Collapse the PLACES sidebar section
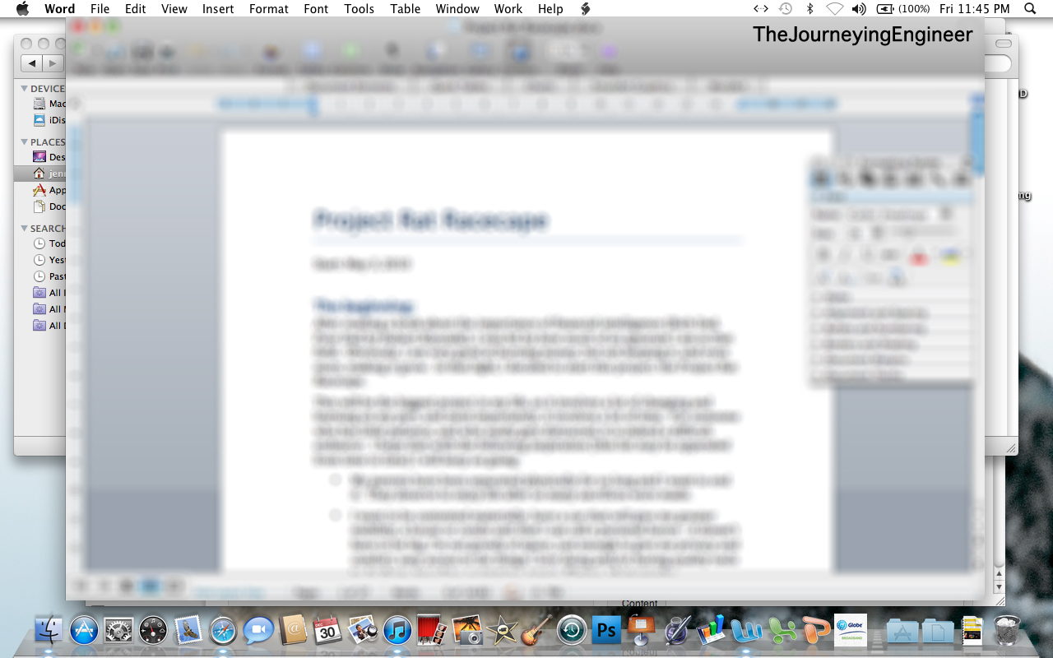 pyautogui.click(x=25, y=142)
